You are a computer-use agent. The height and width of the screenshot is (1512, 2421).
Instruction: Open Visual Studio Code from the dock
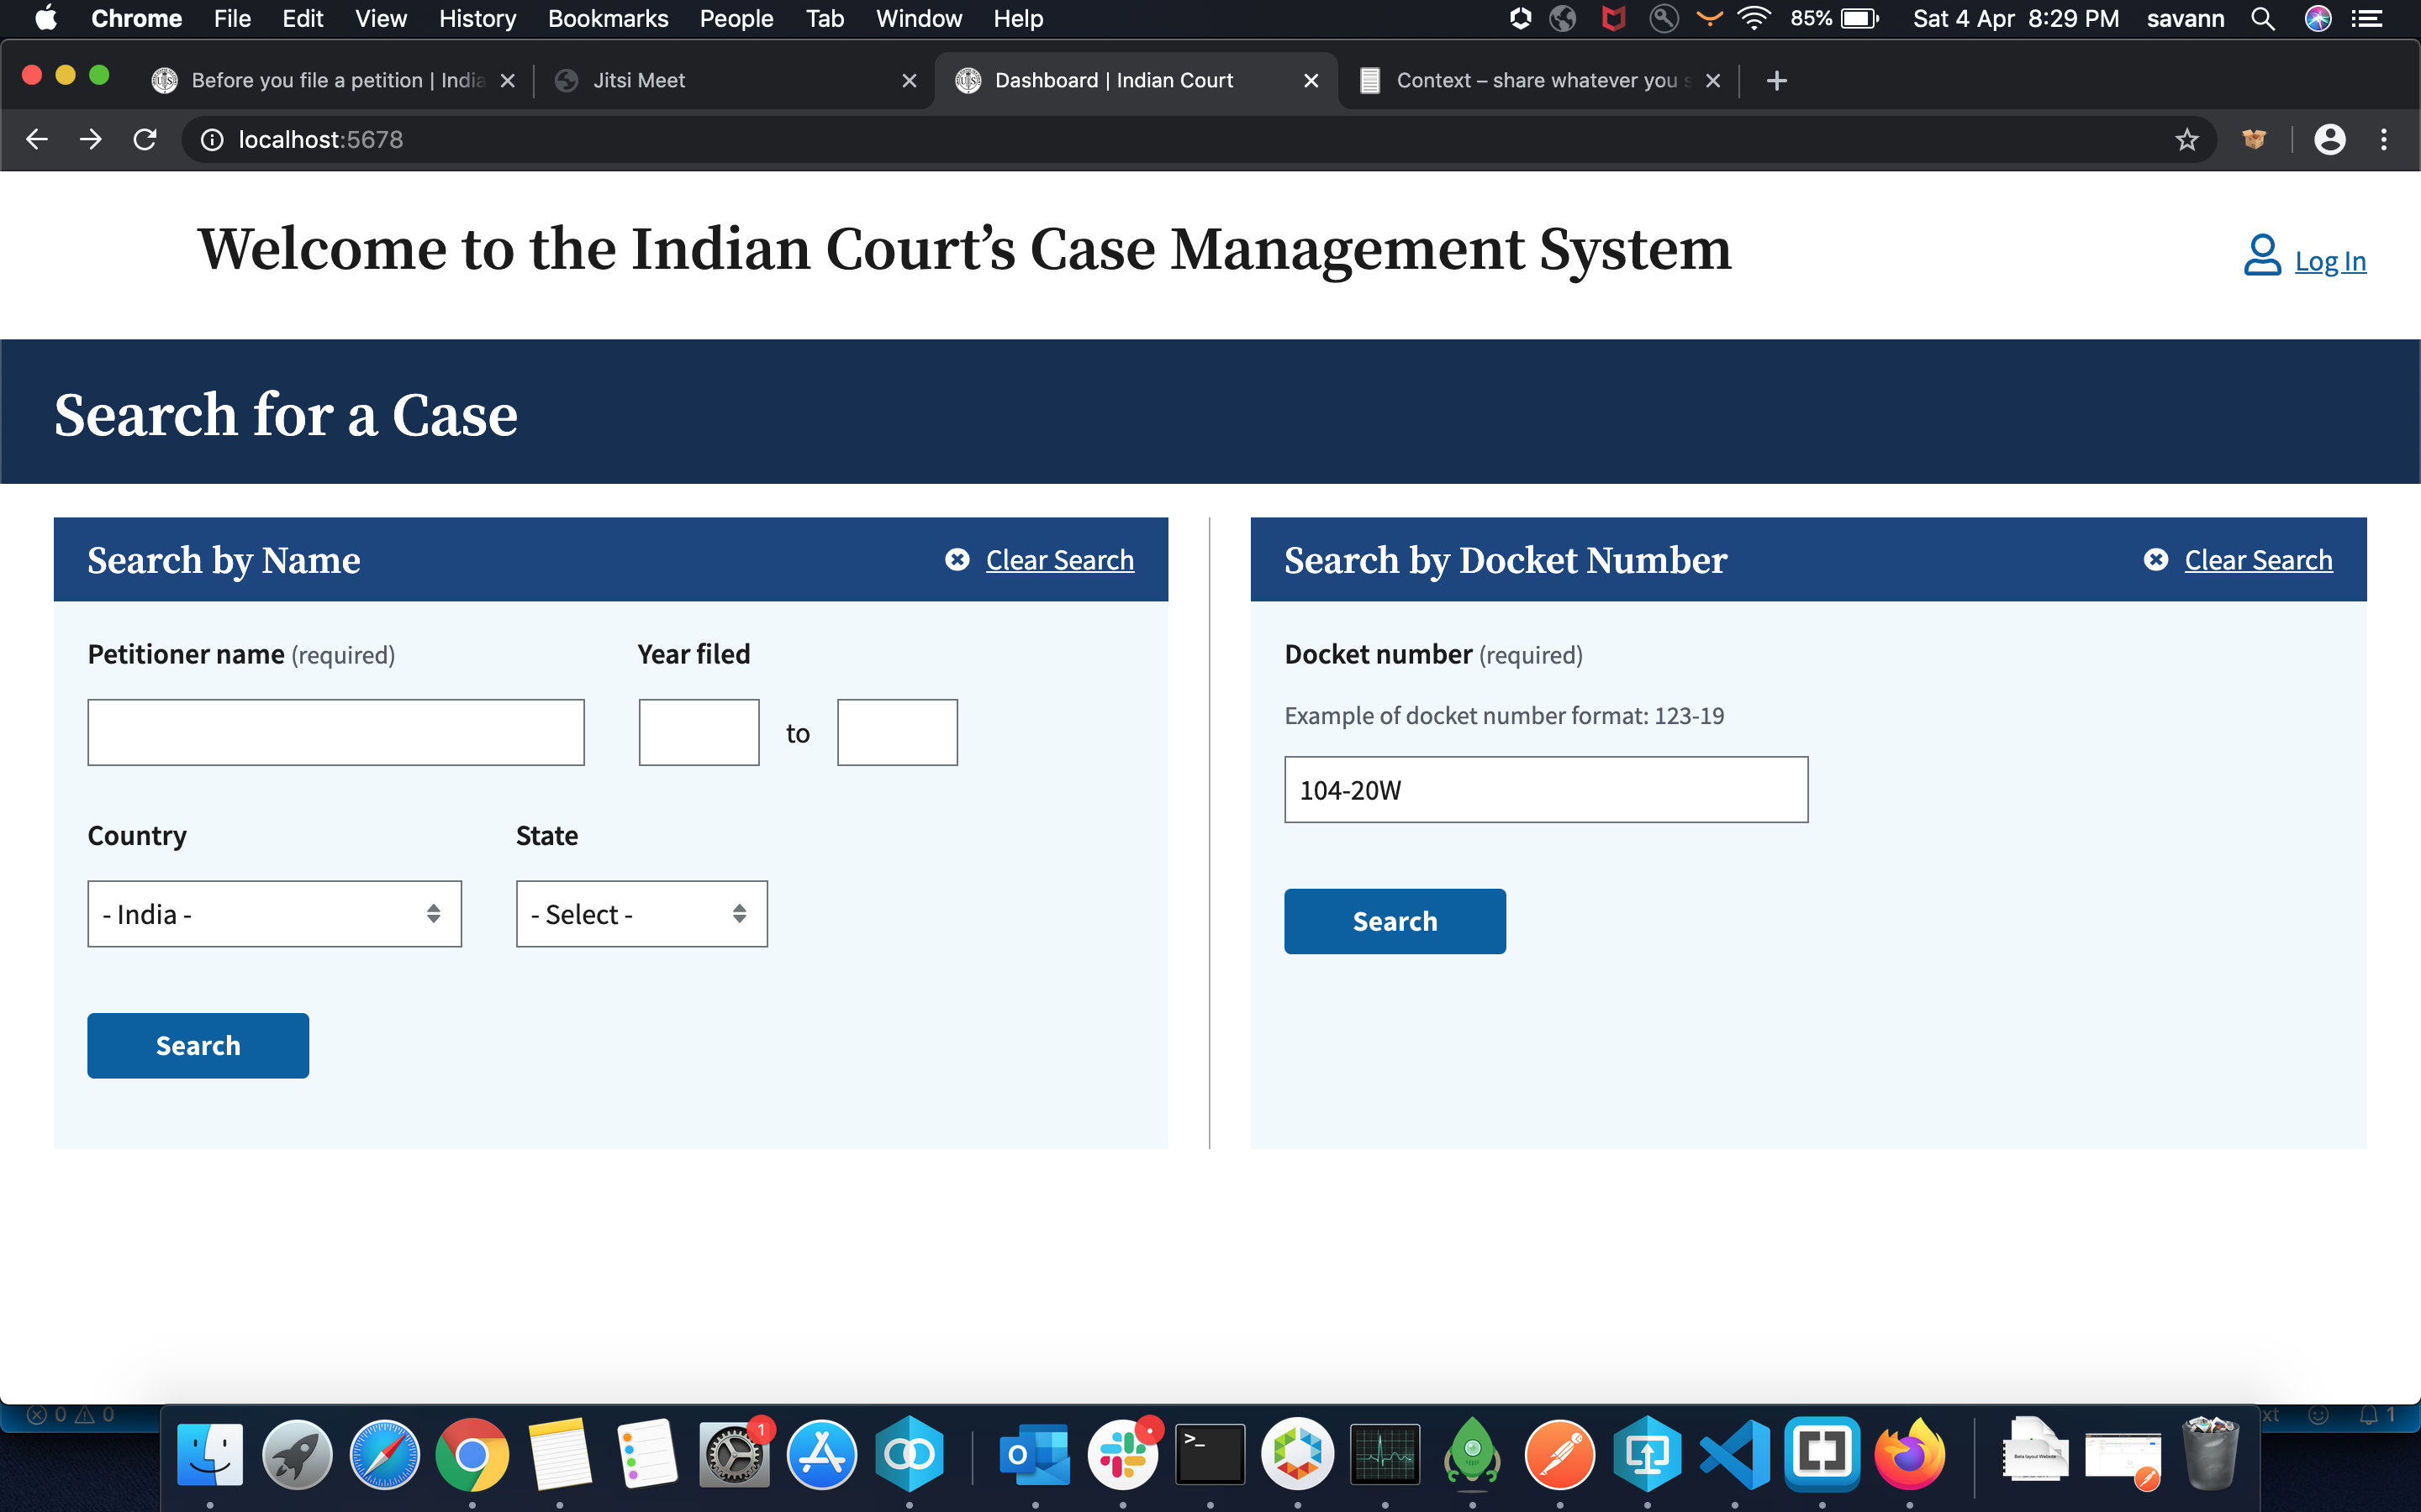point(1733,1455)
